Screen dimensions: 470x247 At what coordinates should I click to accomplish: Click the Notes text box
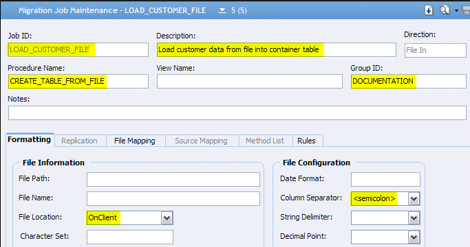237,113
